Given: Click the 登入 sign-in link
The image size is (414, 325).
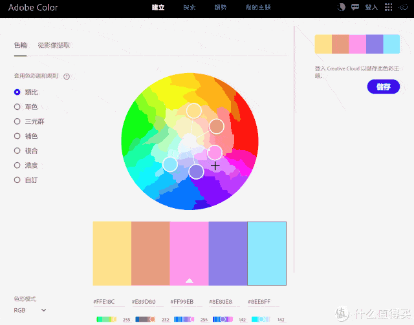Looking at the screenshot, I should 371,8.
